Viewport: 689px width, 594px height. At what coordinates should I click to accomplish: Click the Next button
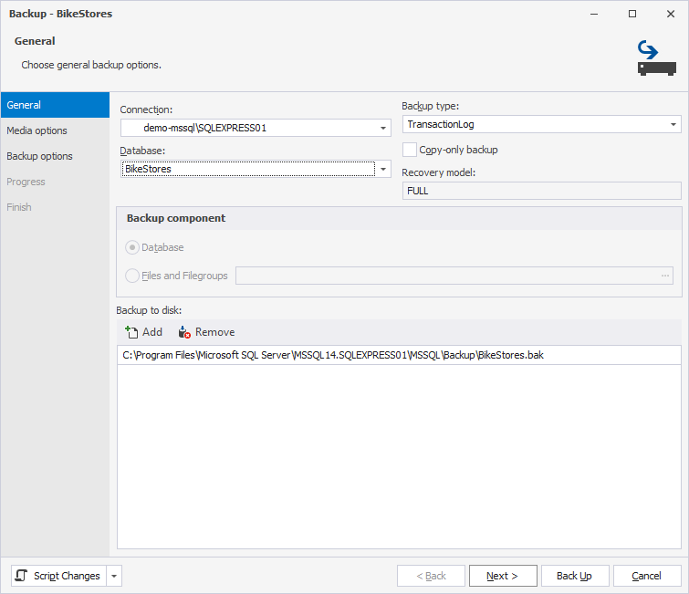click(503, 576)
